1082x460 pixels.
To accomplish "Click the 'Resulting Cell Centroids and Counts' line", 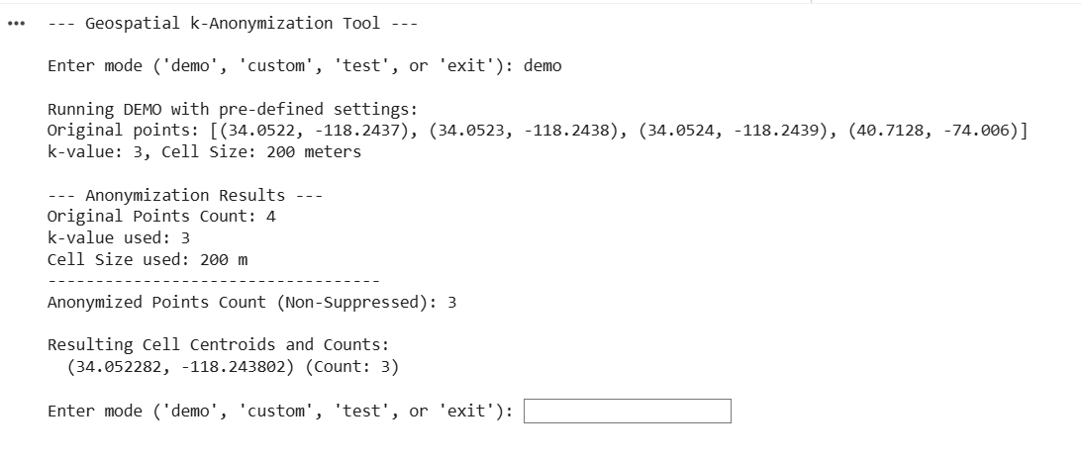I will pos(219,345).
